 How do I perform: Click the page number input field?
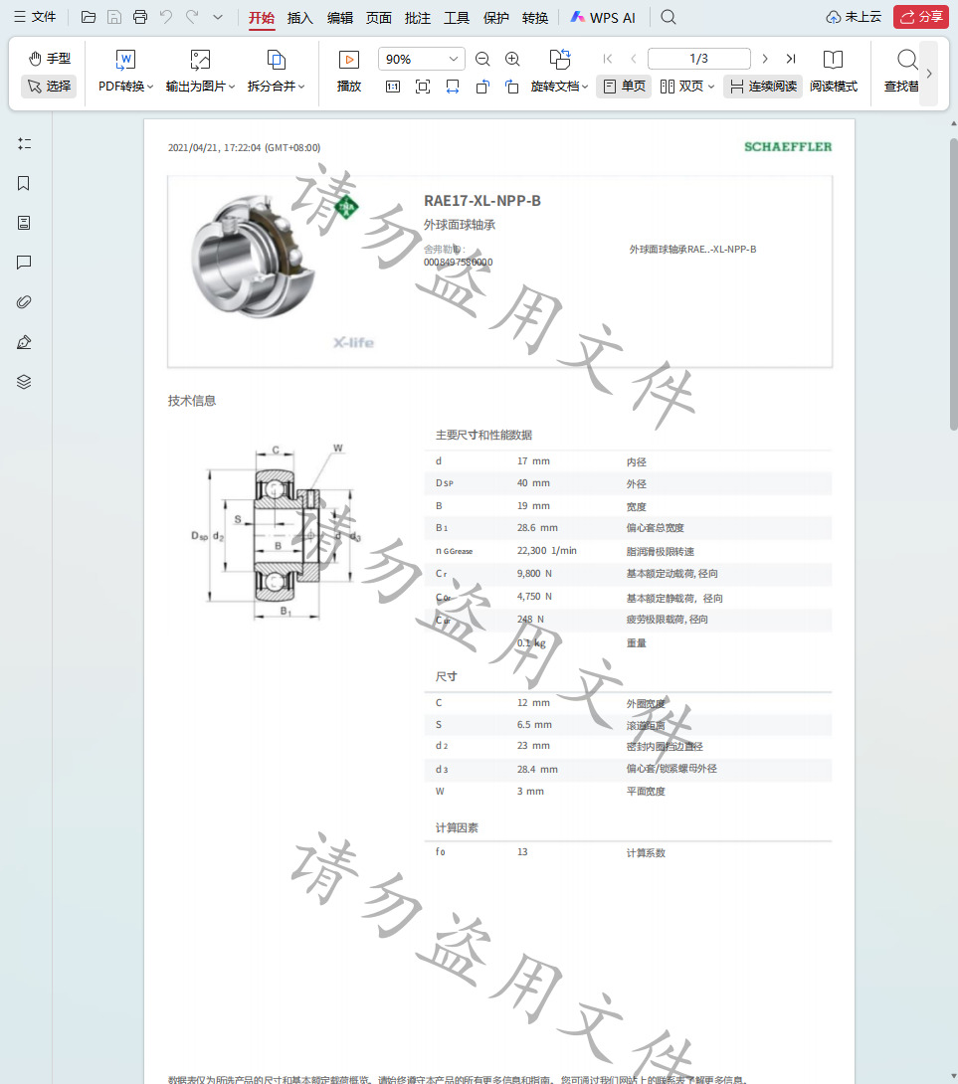click(698, 59)
